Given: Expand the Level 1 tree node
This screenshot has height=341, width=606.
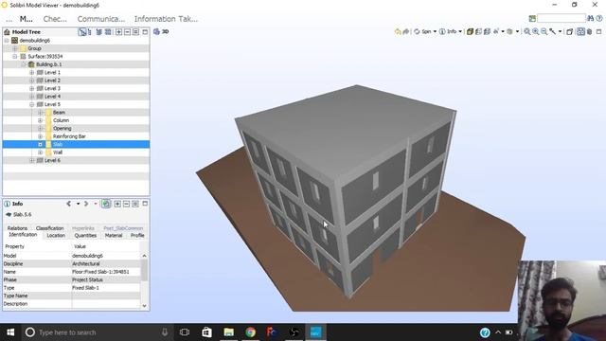Looking at the screenshot, I should [31, 73].
